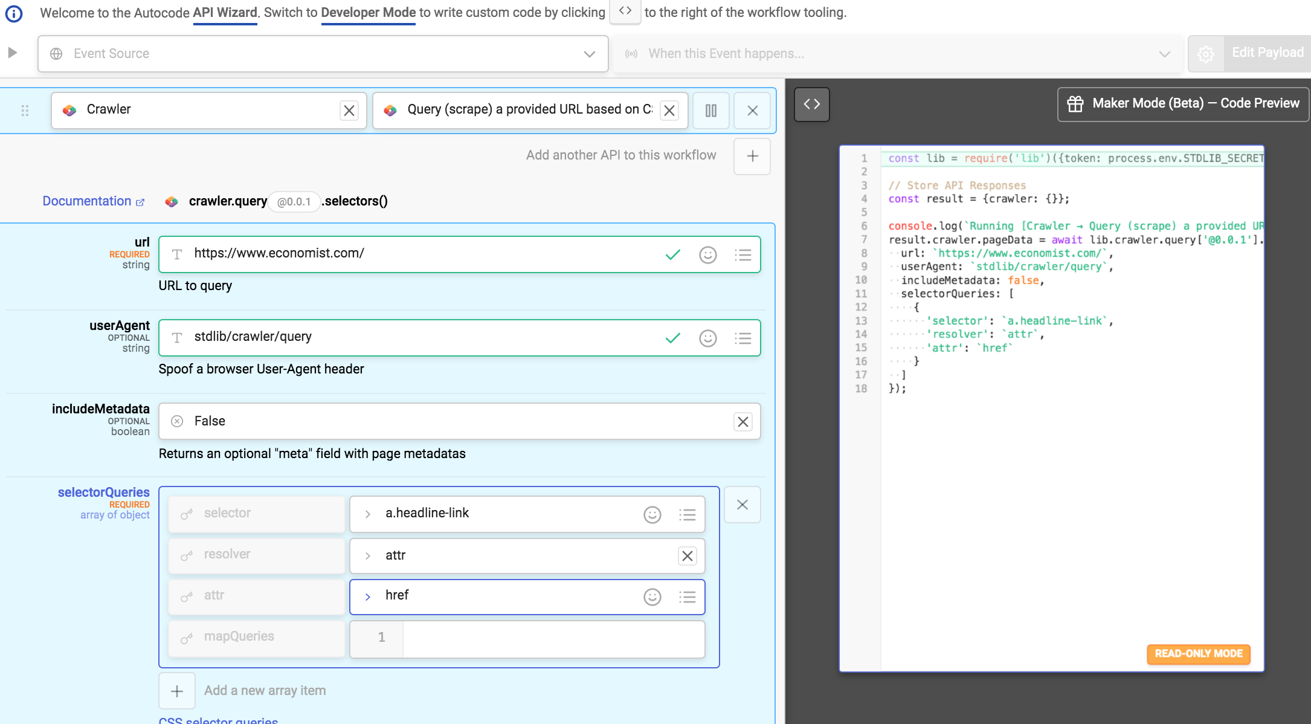Open emoji picker for a.headline-link value

pos(652,515)
